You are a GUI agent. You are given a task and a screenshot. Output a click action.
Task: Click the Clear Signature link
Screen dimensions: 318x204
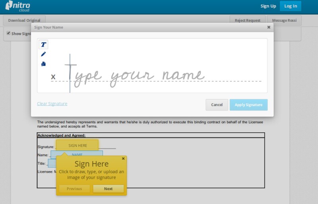pos(52,104)
